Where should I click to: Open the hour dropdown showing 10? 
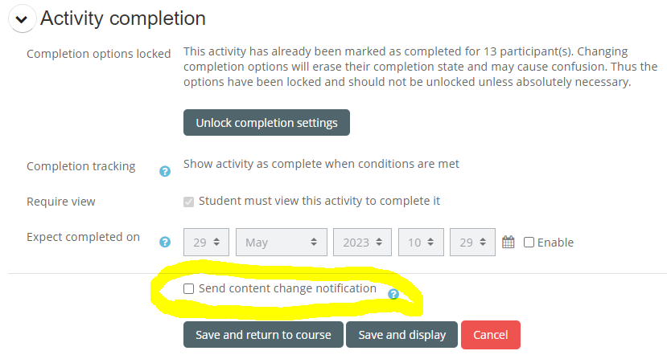421,242
